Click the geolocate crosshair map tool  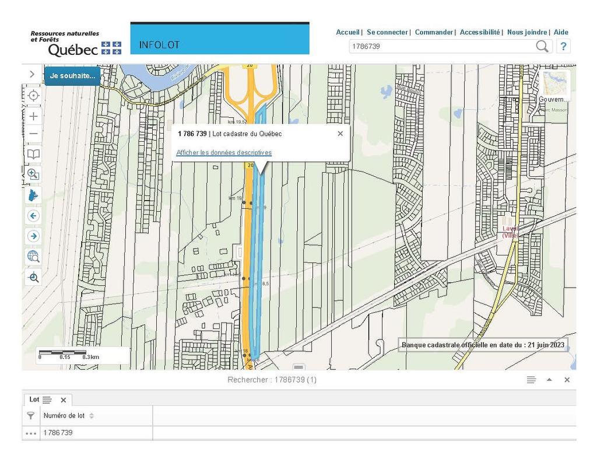pyautogui.click(x=33, y=96)
